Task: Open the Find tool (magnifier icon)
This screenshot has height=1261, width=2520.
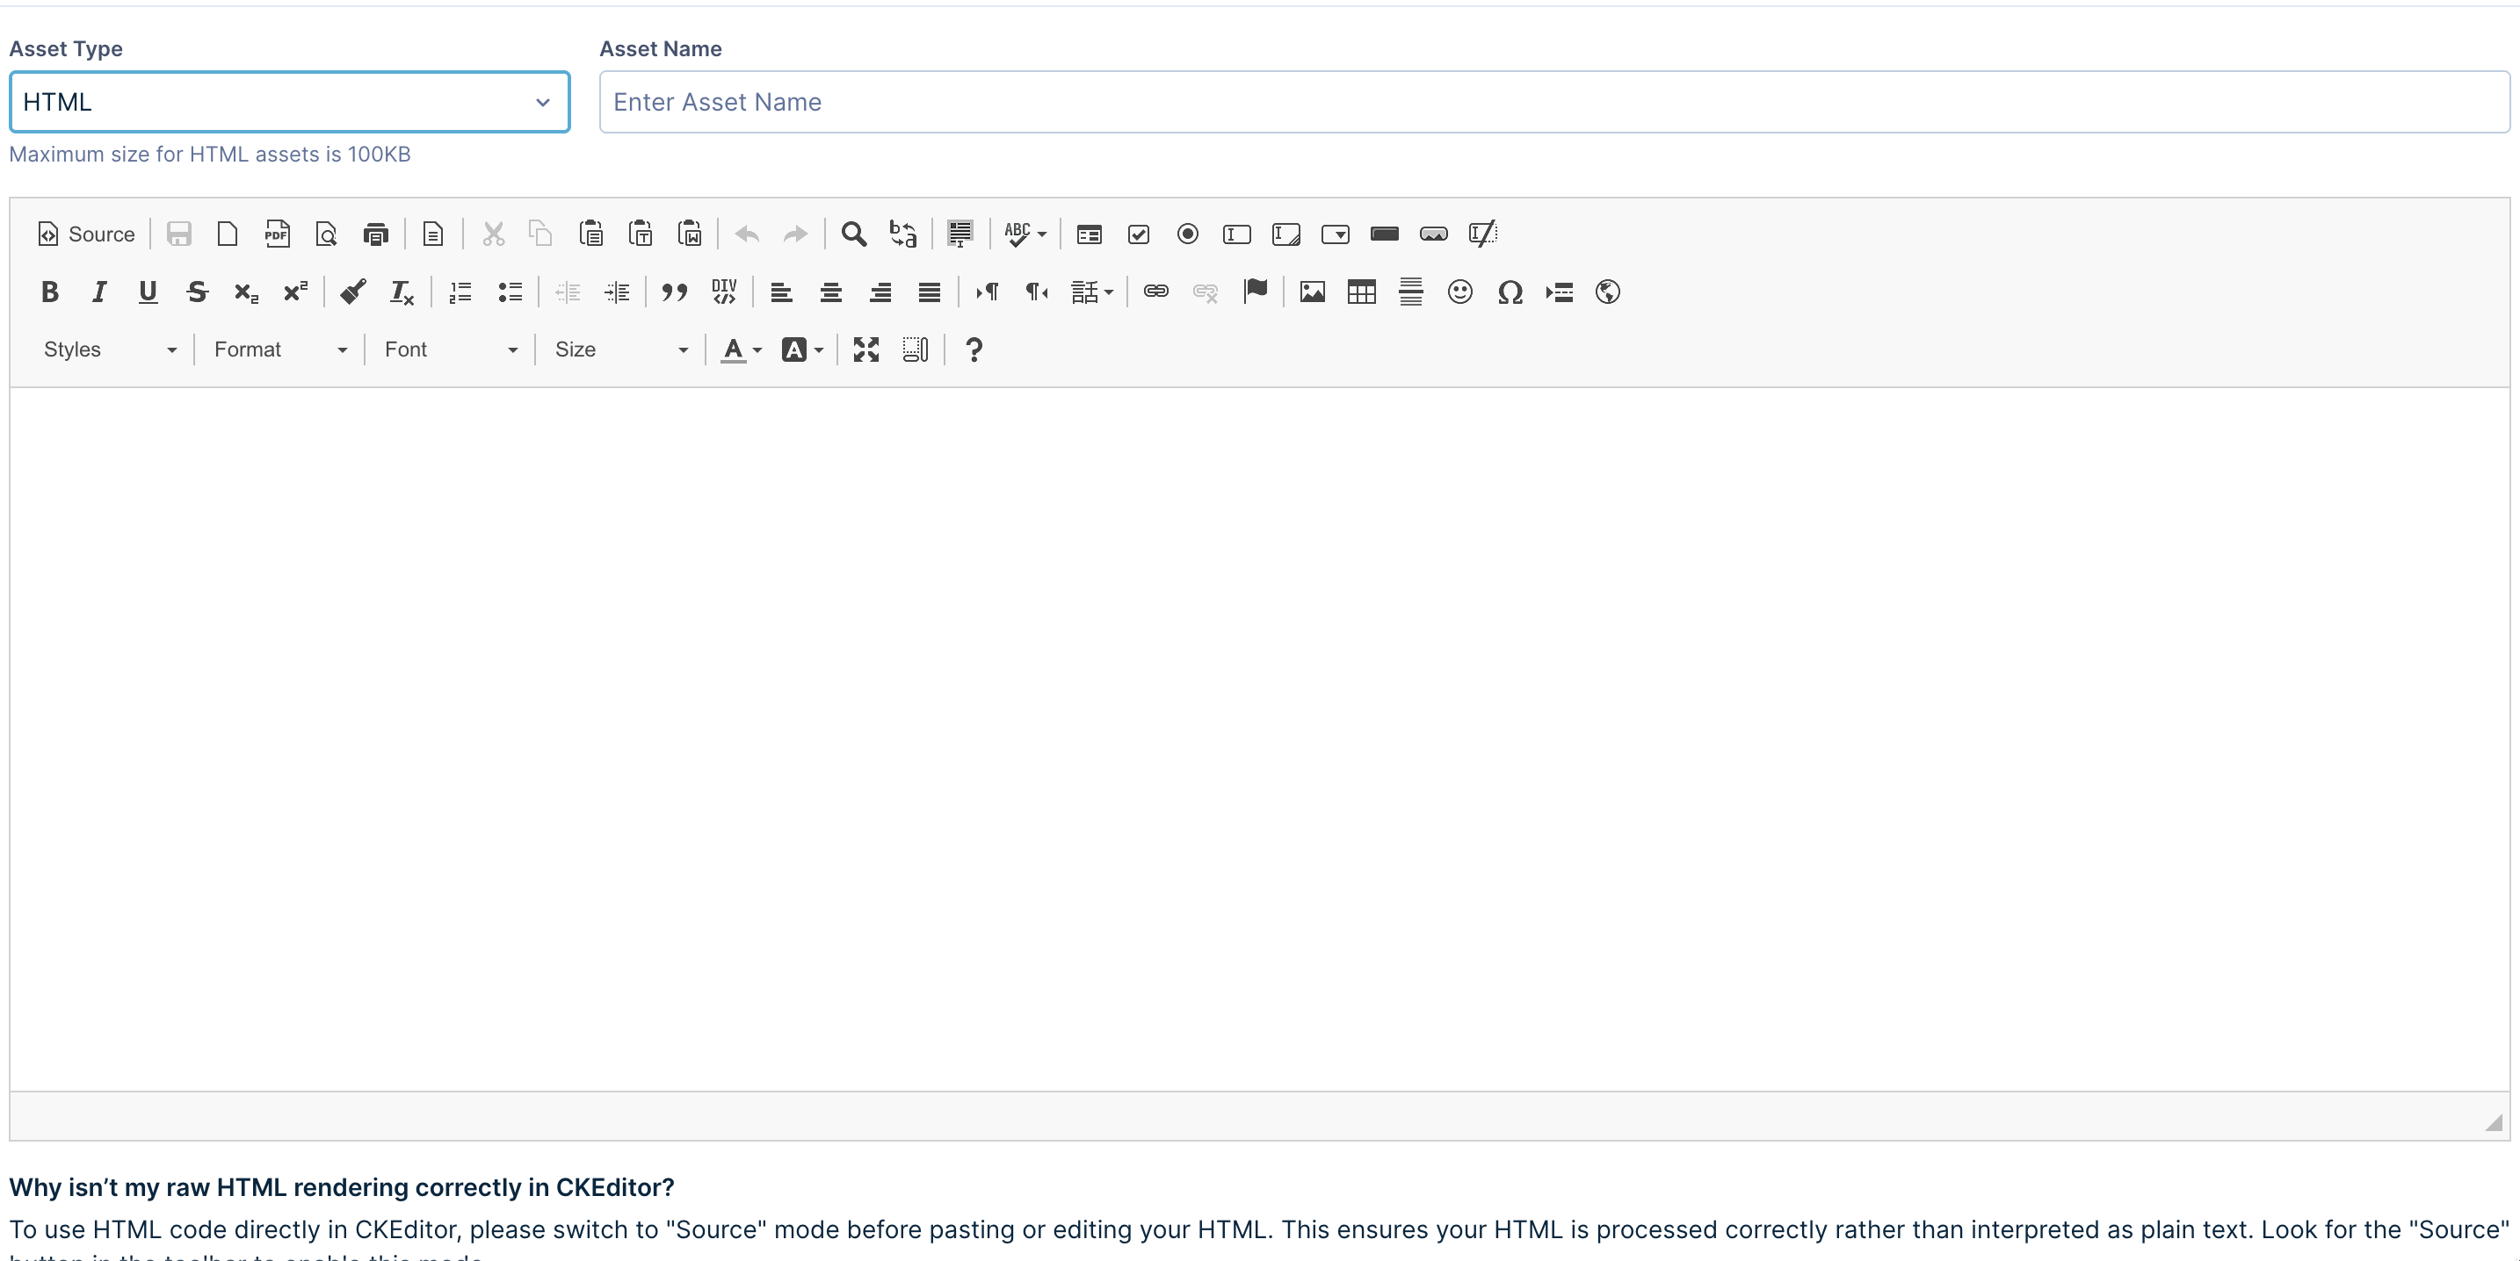Action: pos(853,234)
